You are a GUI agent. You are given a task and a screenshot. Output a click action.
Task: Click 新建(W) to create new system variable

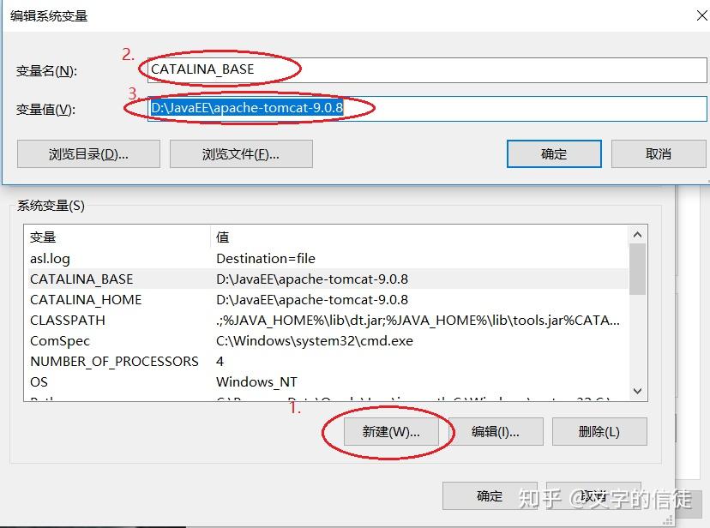[390, 431]
